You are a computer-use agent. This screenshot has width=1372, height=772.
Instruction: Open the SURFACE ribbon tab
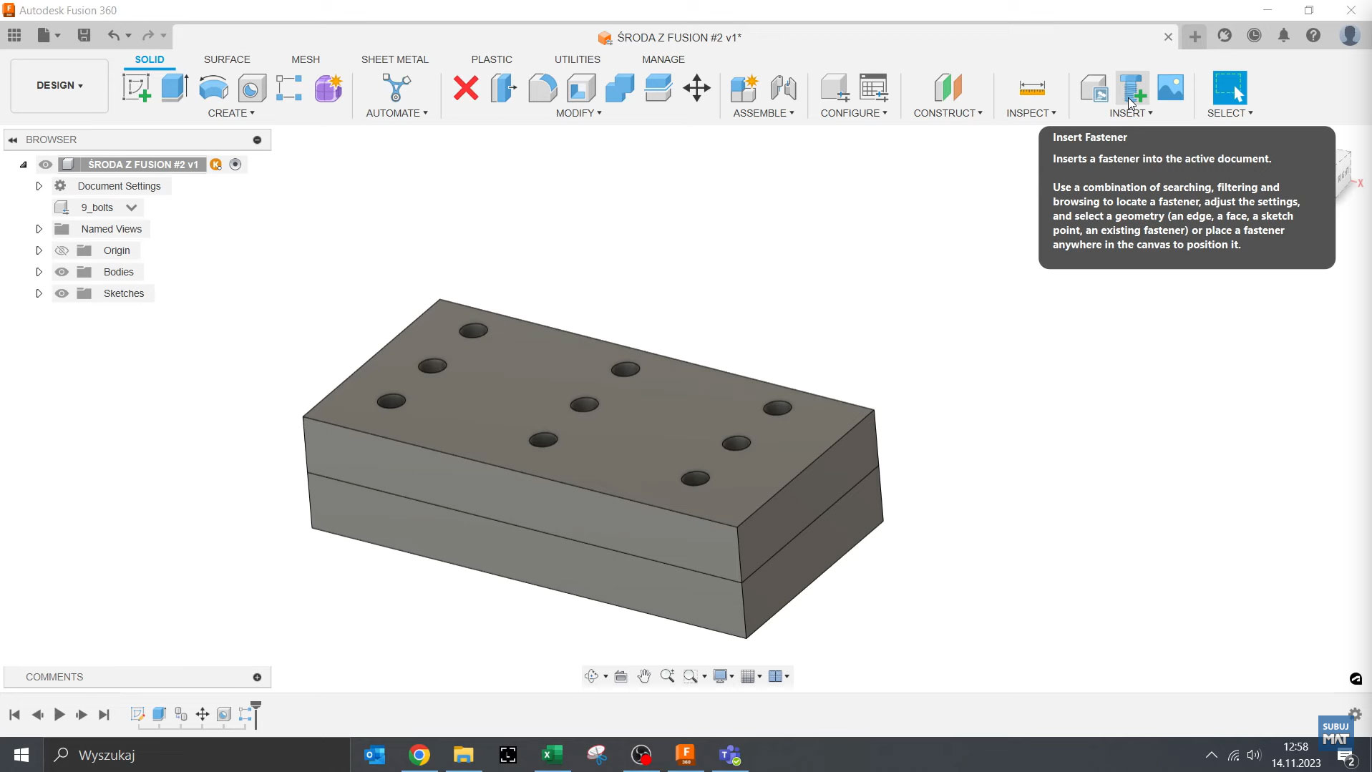click(227, 59)
